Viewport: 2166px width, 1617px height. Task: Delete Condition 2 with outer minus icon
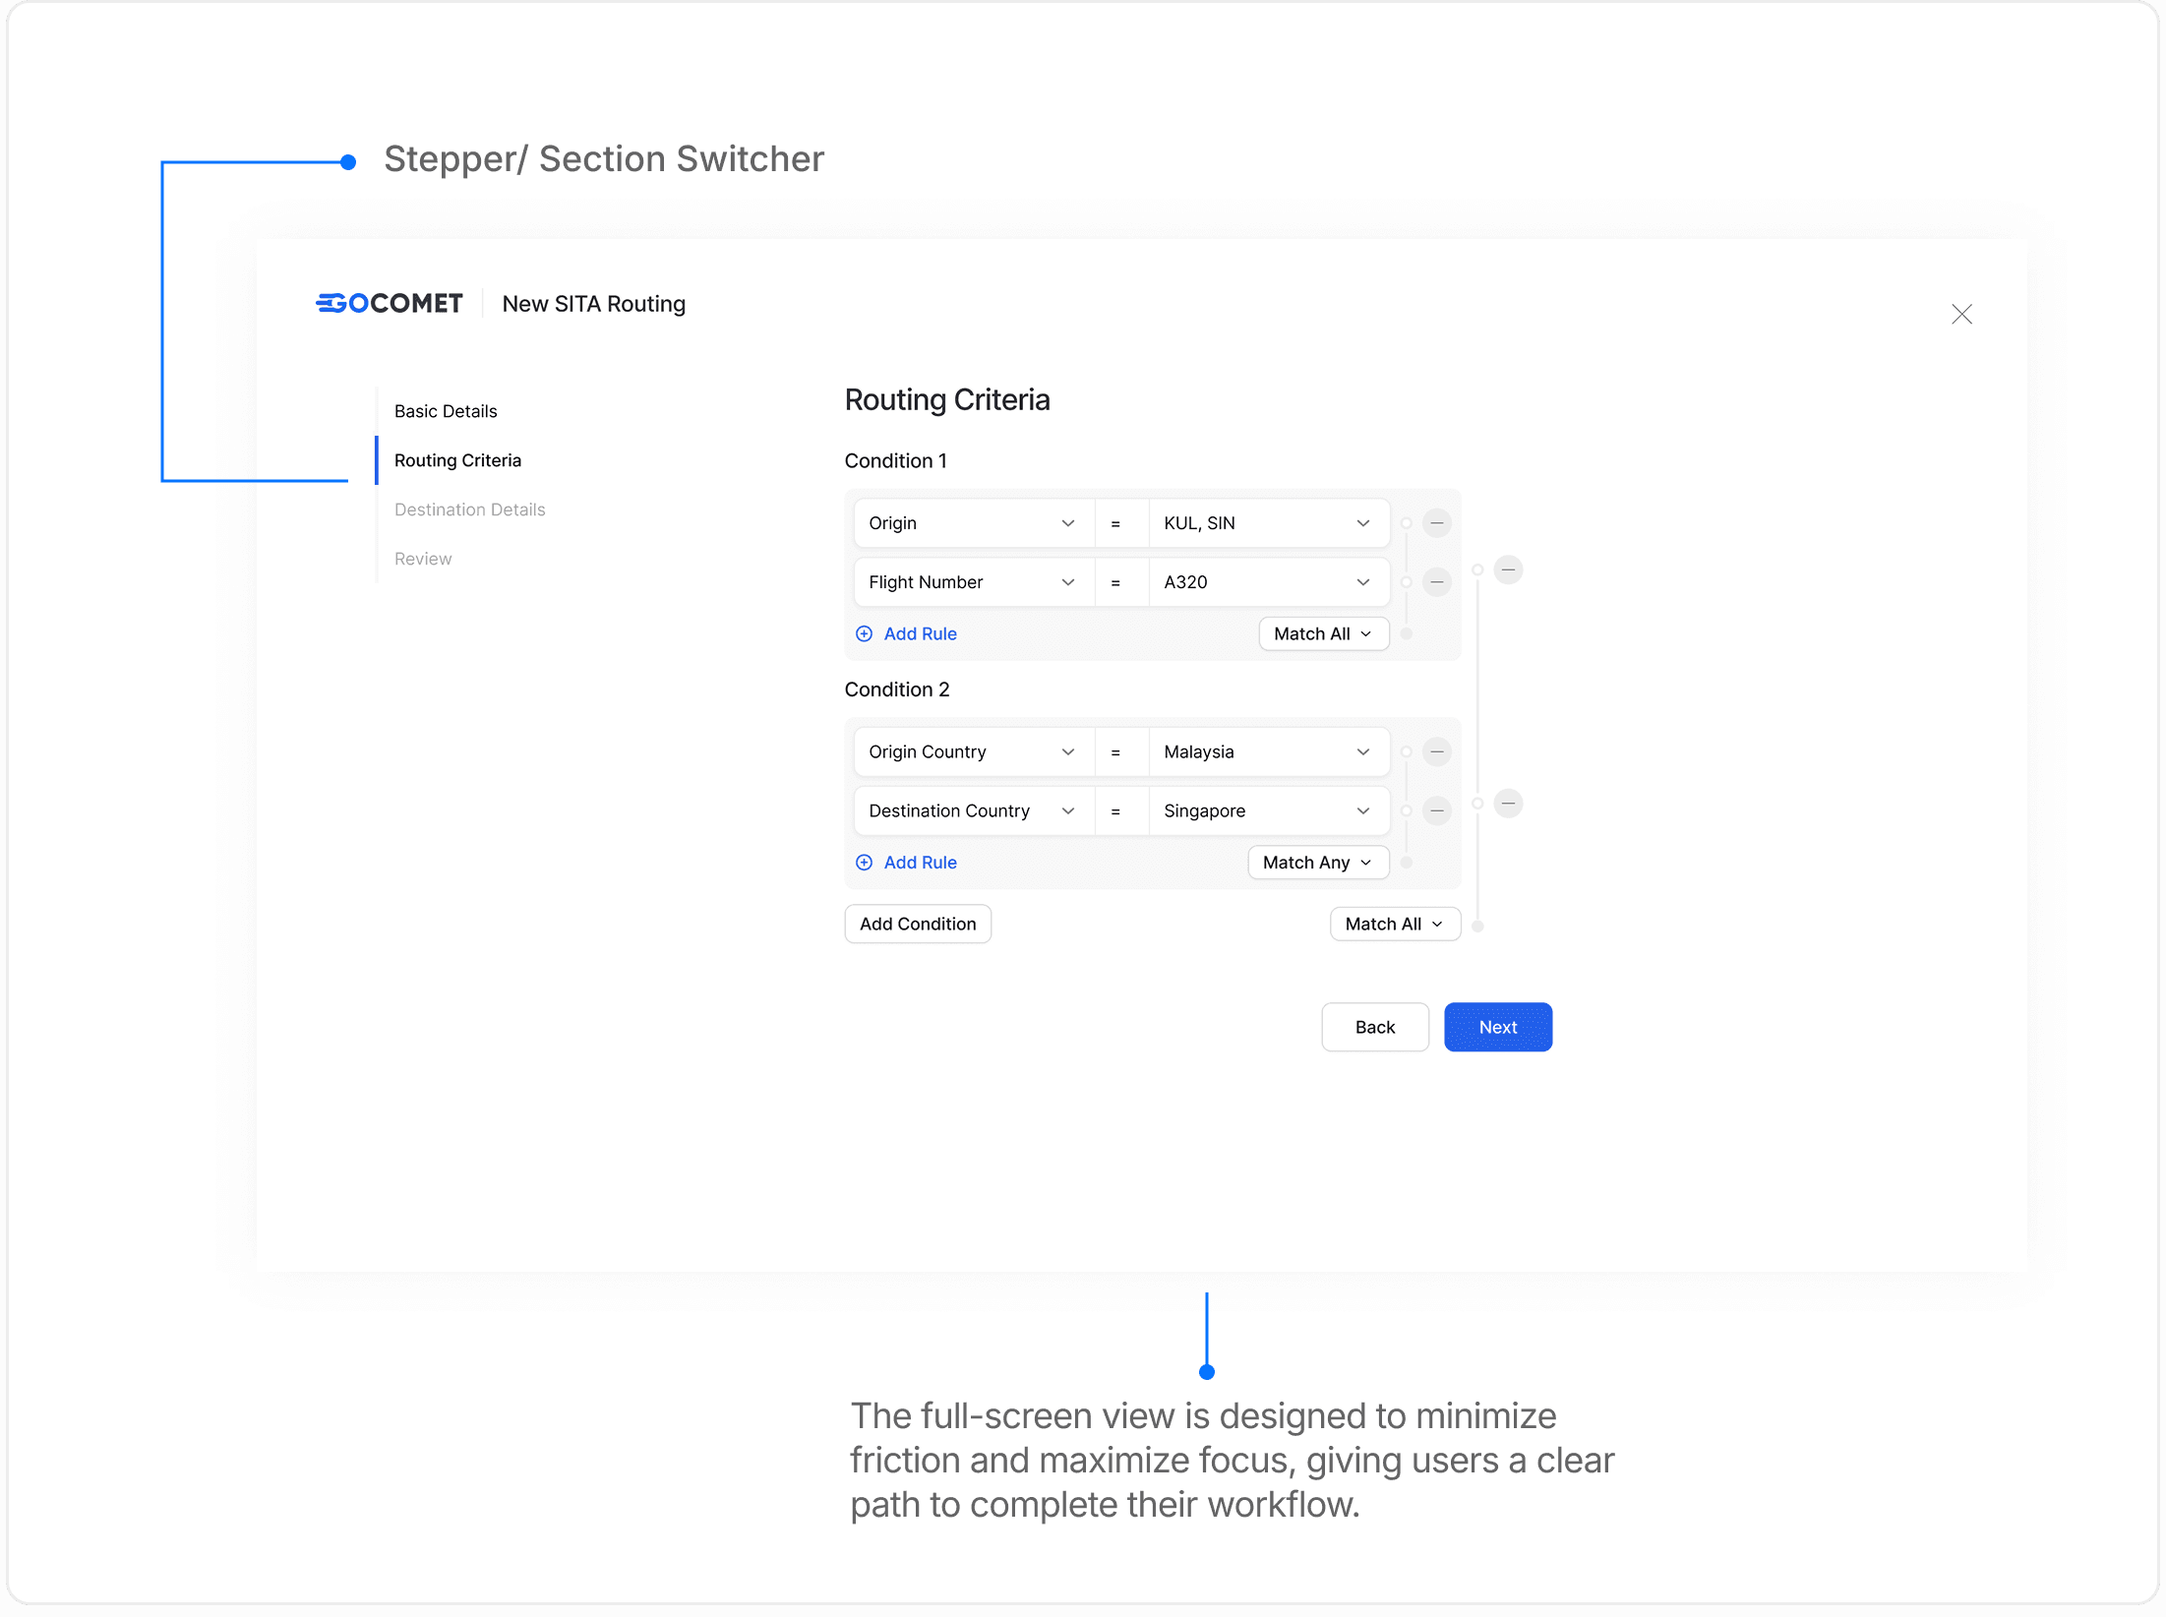[x=1508, y=804]
